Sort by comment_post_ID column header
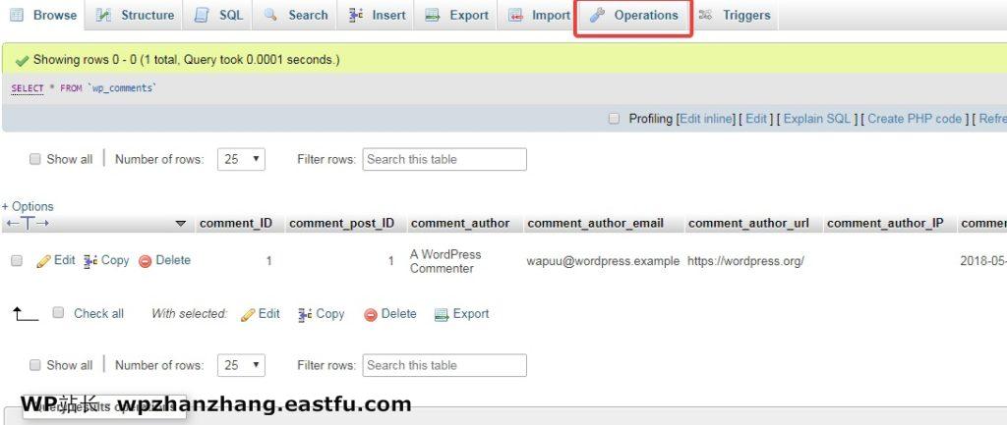The image size is (1007, 425). (341, 223)
